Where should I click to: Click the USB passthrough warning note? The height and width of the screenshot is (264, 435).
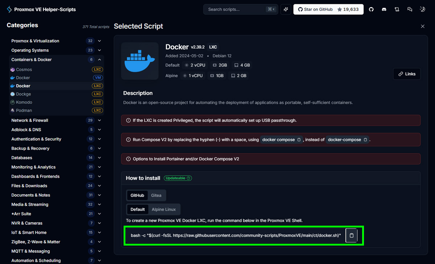click(x=271, y=120)
